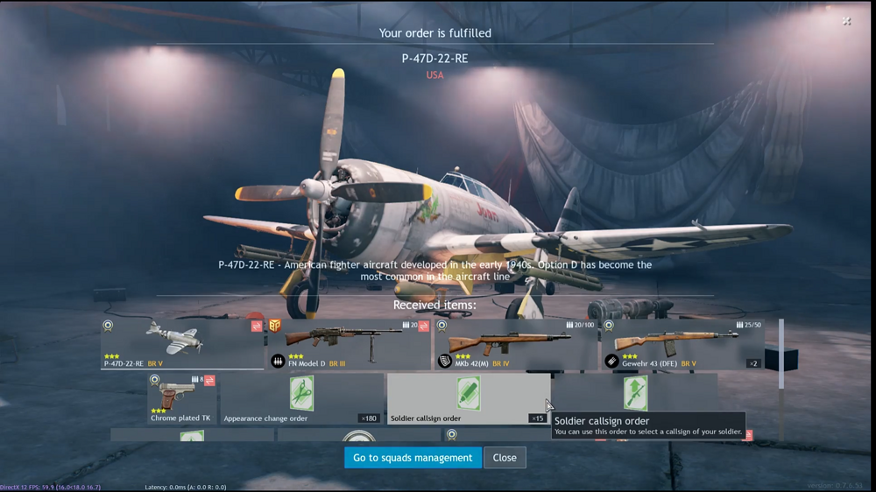876x492 pixels.
Task: Click the red swap icon on FN Model D card
Action: pos(423,327)
